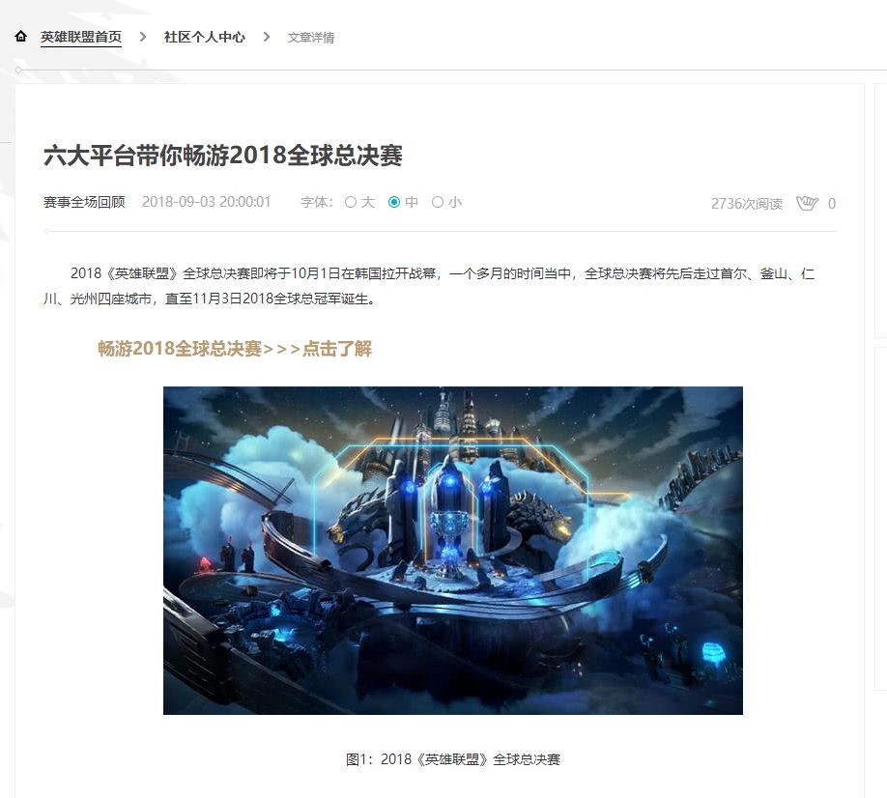Viewport: 887px width, 798px height.
Task: Click the publish timestamp 2018-09-03 20:00:01
Action: pyautogui.click(x=207, y=202)
